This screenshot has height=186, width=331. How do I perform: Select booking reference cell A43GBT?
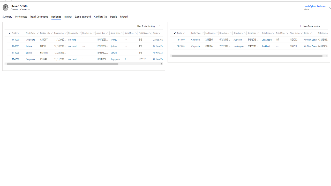[x=44, y=40]
